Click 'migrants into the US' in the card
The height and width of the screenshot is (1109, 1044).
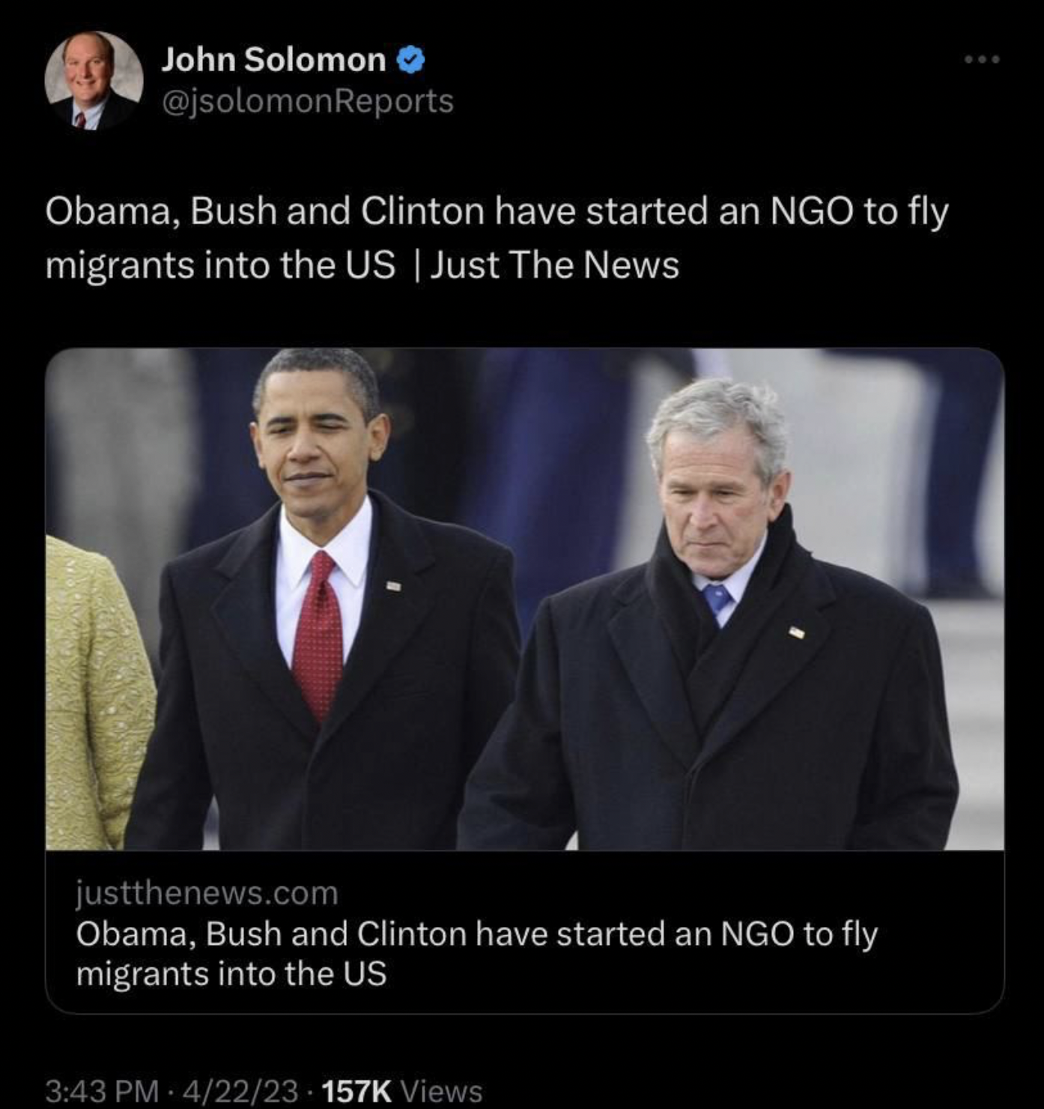(x=231, y=974)
